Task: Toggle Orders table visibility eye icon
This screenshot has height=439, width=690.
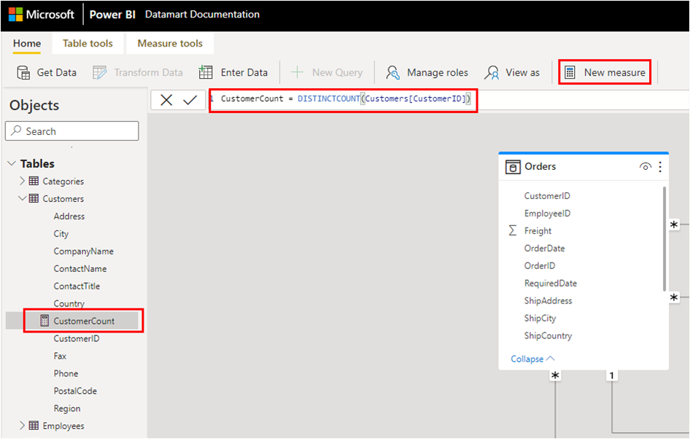Action: tap(645, 167)
